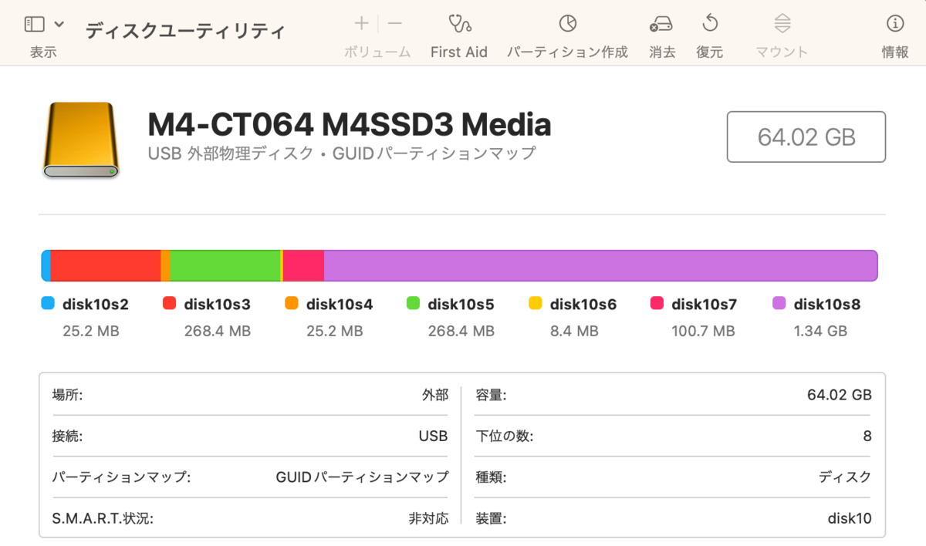Select the blue disk10s2 bar segment
The height and width of the screenshot is (546, 926).
click(46, 265)
